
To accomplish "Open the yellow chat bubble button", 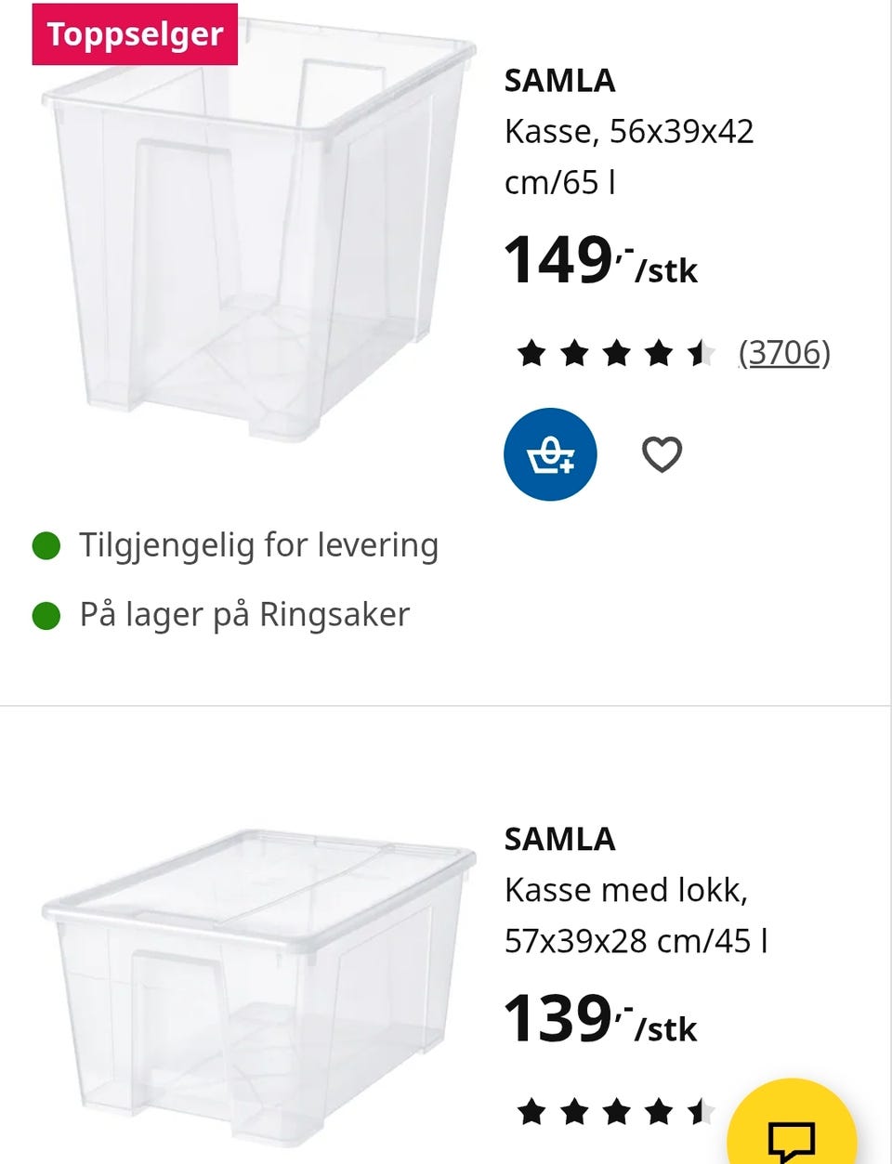I will [792, 1124].
